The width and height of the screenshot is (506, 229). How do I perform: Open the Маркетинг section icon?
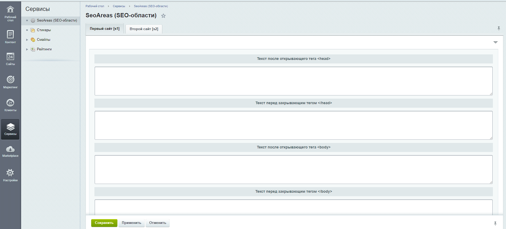[10, 82]
